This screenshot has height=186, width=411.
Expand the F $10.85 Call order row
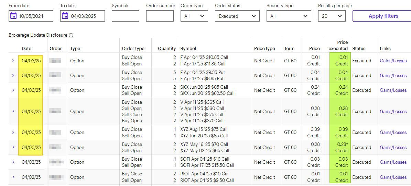(x=13, y=61)
